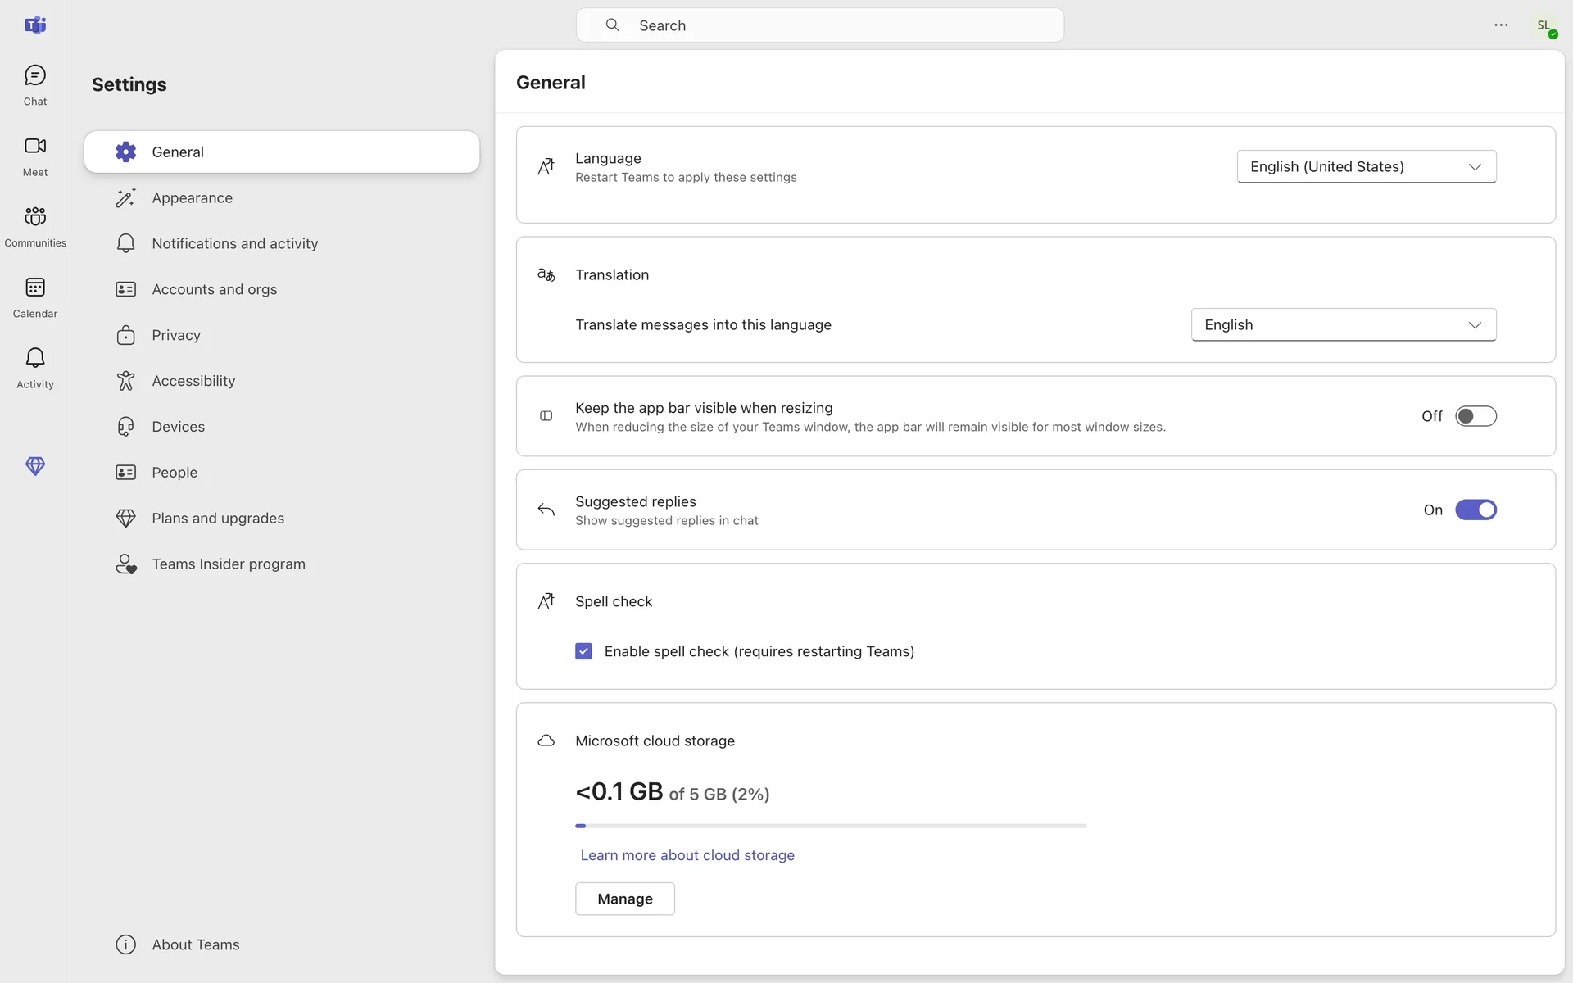Open Learn more about cloud storage link
This screenshot has width=1573, height=983.
[687, 855]
